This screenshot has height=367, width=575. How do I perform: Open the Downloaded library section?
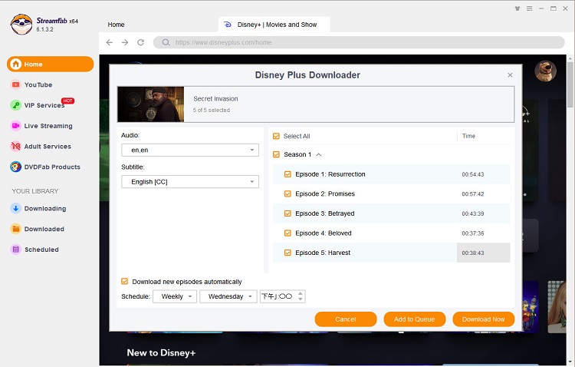click(x=38, y=230)
